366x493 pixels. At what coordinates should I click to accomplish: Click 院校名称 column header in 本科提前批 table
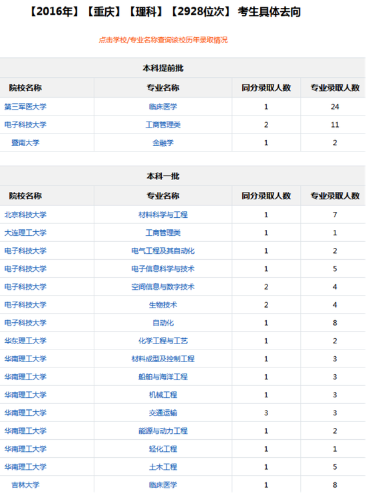(x=25, y=88)
